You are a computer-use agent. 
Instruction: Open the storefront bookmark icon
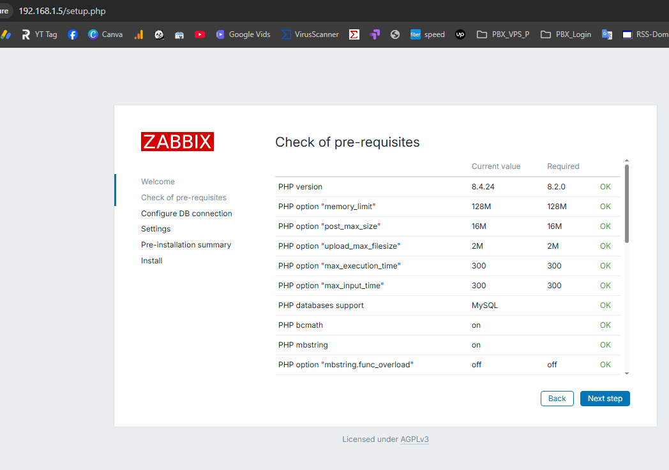[x=179, y=34]
